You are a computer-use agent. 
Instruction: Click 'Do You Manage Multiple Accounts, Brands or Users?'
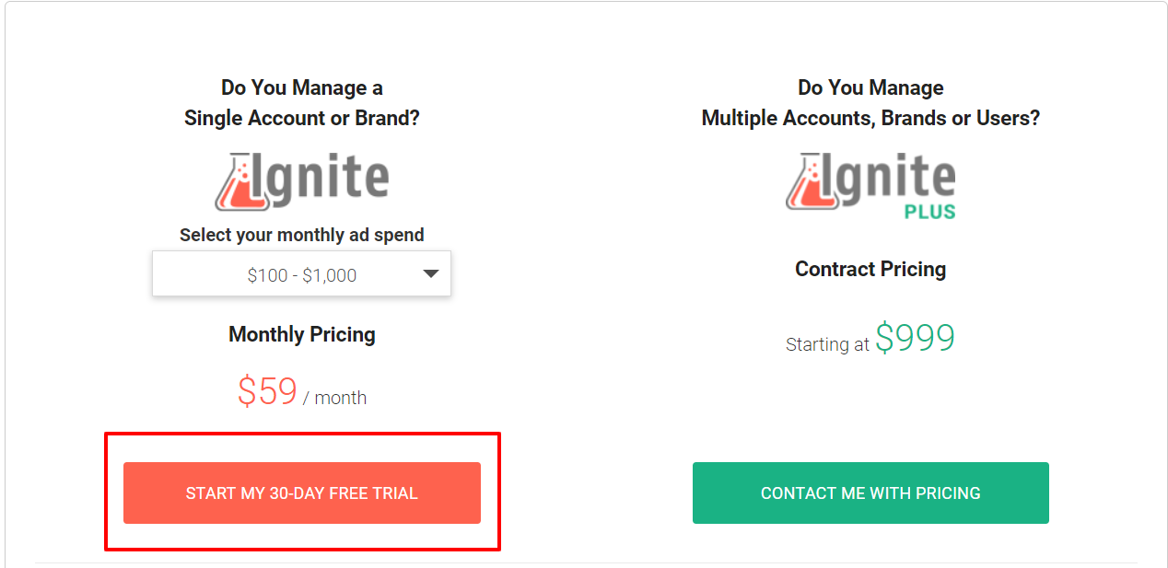point(870,101)
